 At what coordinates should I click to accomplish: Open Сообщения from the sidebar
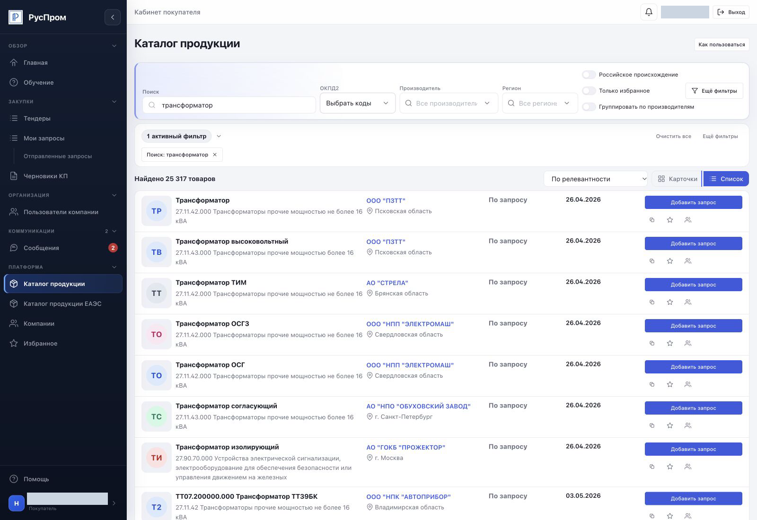[x=63, y=248]
